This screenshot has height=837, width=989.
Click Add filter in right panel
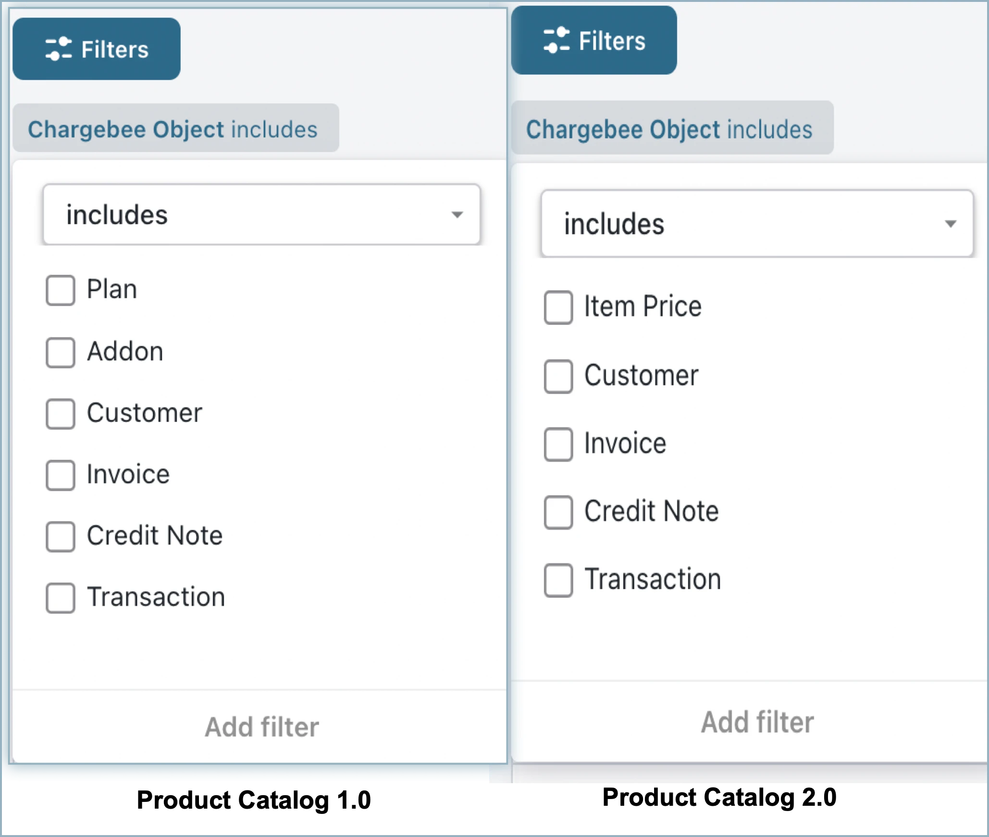coord(757,722)
